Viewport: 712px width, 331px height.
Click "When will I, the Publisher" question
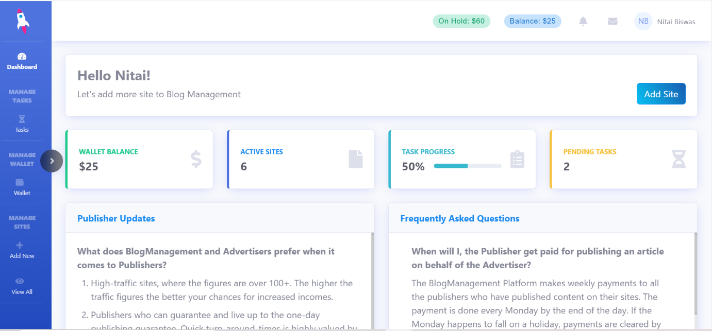538,258
